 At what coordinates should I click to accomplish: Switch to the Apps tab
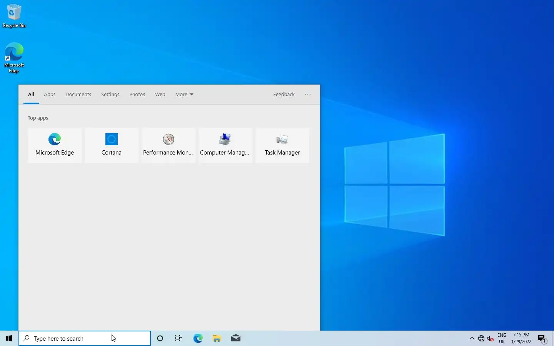pyautogui.click(x=50, y=95)
